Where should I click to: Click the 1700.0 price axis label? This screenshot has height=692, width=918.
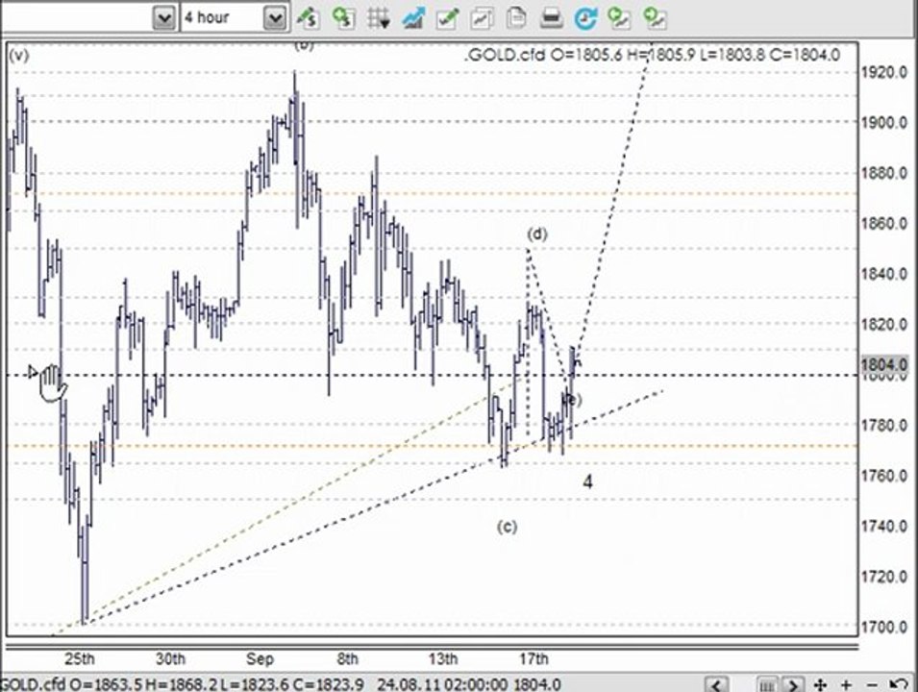coord(884,627)
